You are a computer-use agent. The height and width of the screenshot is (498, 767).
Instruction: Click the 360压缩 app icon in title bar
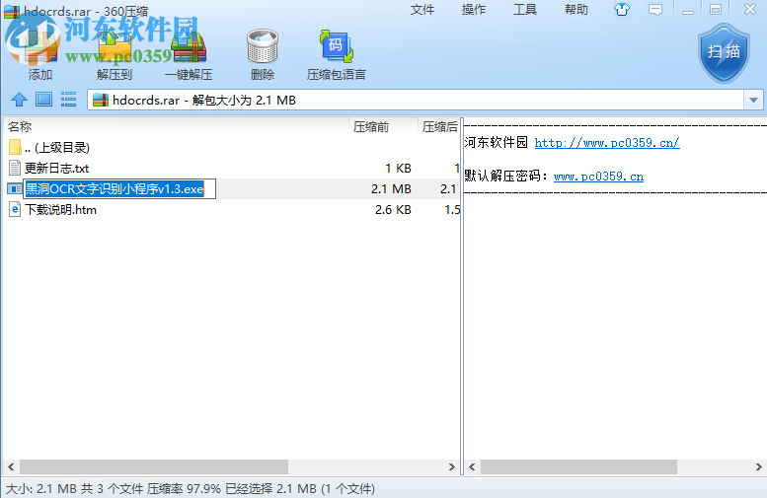[x=12, y=11]
